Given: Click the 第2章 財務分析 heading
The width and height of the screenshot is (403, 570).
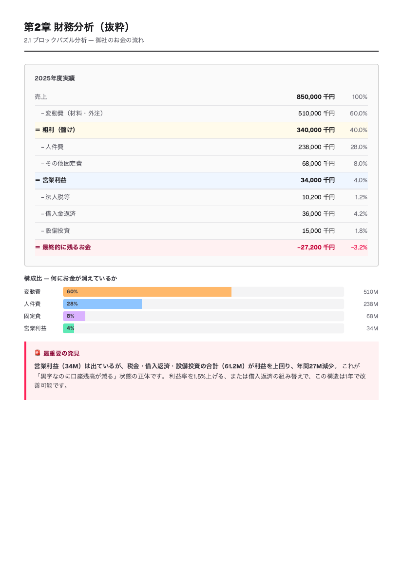Looking at the screenshot, I should (77, 27).
